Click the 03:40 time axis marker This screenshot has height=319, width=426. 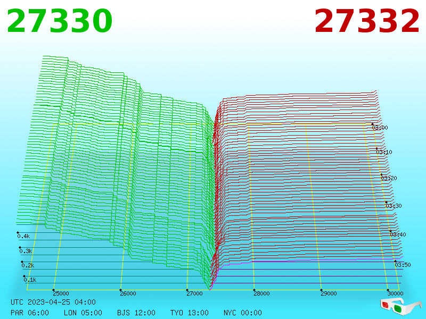[398, 234]
